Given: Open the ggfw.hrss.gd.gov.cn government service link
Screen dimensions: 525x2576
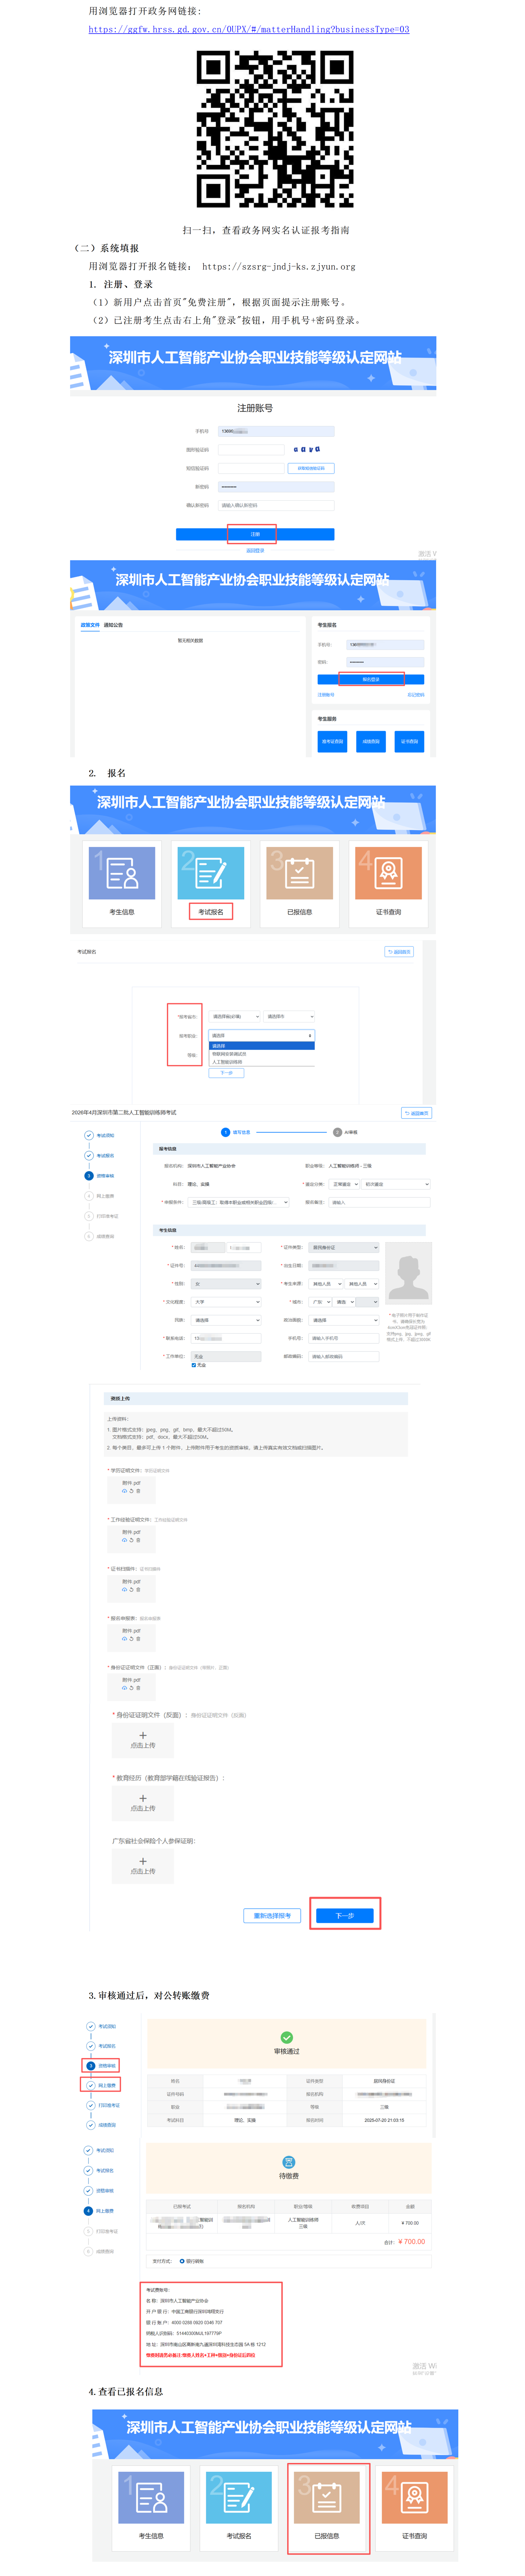Looking at the screenshot, I should [x=249, y=29].
